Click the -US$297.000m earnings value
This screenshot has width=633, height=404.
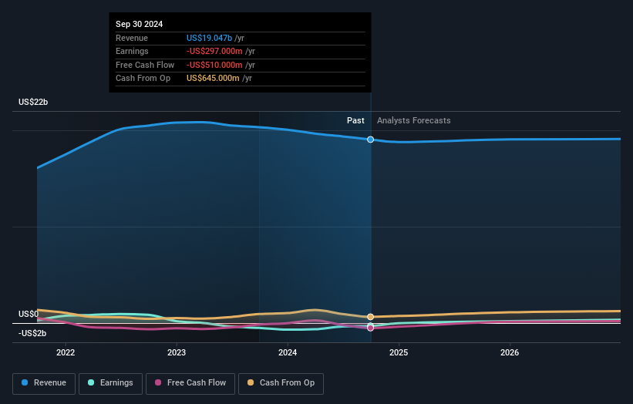(x=214, y=51)
